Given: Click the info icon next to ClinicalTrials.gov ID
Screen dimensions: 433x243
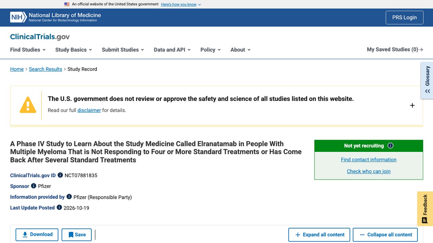Looking at the screenshot, I should [x=60, y=175].
